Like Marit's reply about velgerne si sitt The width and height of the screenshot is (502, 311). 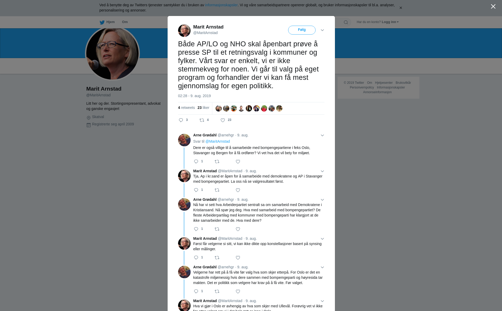[x=238, y=258]
